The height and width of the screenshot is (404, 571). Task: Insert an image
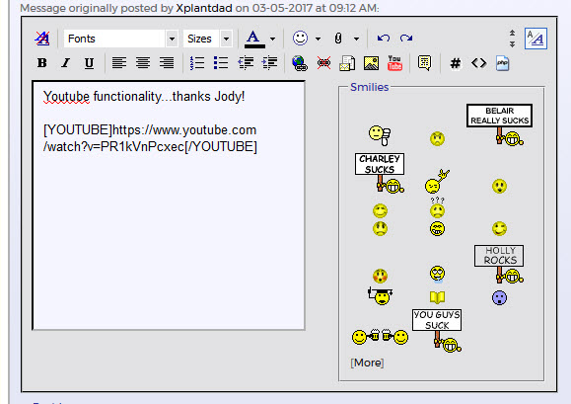pos(371,63)
